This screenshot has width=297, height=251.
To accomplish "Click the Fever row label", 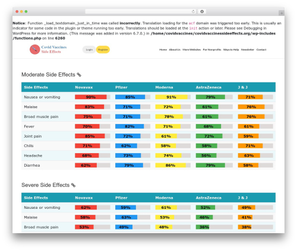I will point(29,126).
